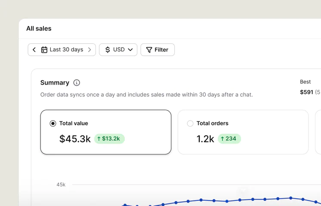
Task: Click the funnel filter icon
Action: pyautogui.click(x=149, y=50)
